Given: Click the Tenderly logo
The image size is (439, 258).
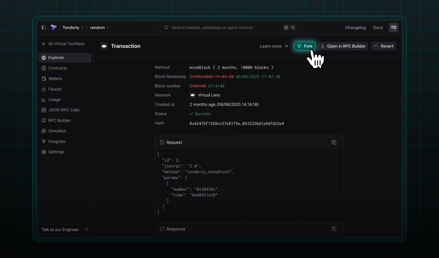Looking at the screenshot, I should (x=53, y=27).
